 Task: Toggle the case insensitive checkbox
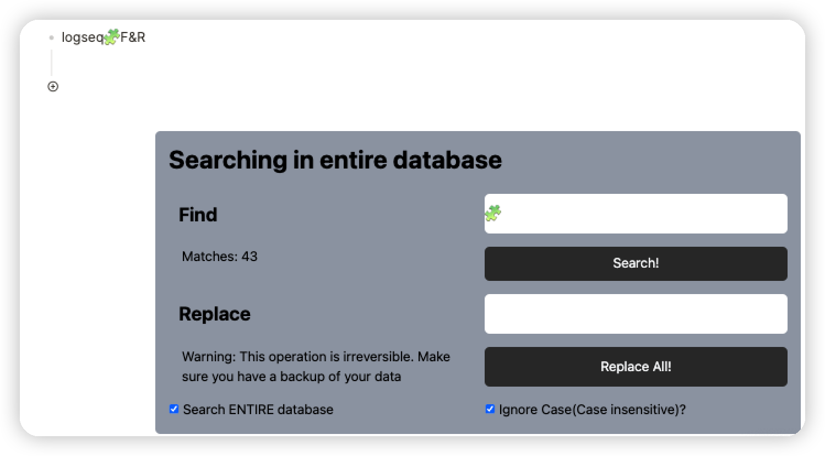(x=490, y=409)
